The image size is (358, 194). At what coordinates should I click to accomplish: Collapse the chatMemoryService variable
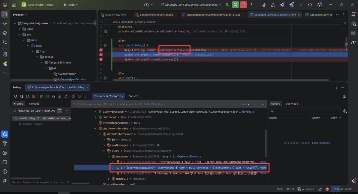[x=95, y=129]
